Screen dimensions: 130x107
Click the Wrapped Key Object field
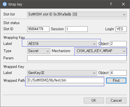[x=118, y=73]
